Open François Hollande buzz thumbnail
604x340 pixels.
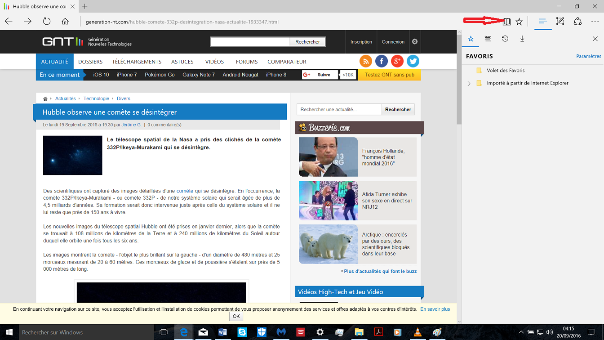(328, 157)
